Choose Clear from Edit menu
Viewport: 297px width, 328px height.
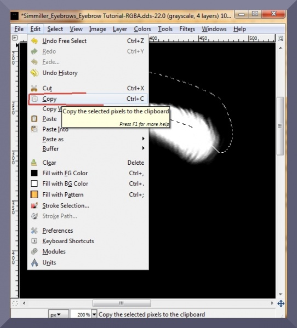pyautogui.click(x=88, y=163)
